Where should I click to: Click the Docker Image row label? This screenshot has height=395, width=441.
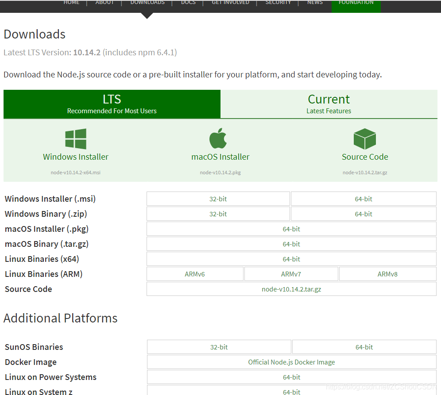pos(31,362)
